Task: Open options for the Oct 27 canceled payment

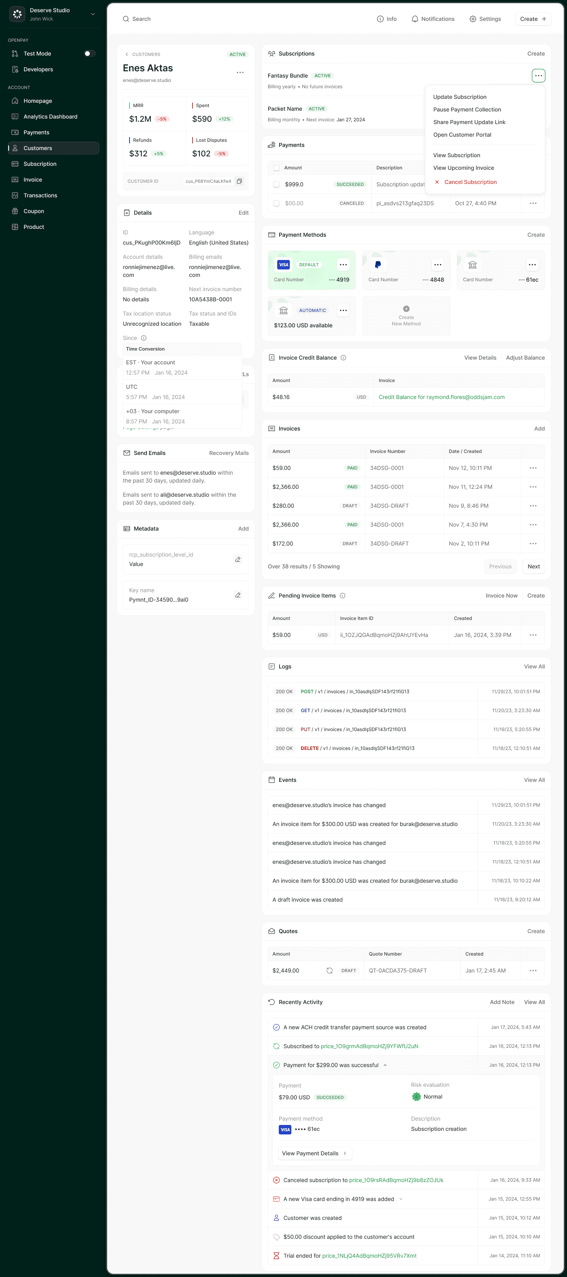Action: tap(533, 203)
